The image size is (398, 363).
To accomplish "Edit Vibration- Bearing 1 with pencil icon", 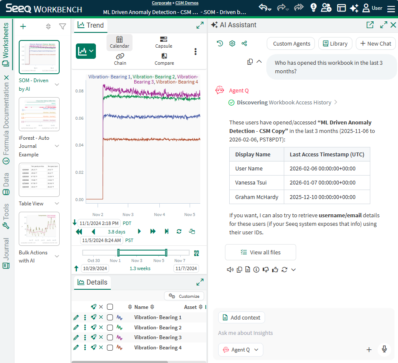I will tap(76, 317).
